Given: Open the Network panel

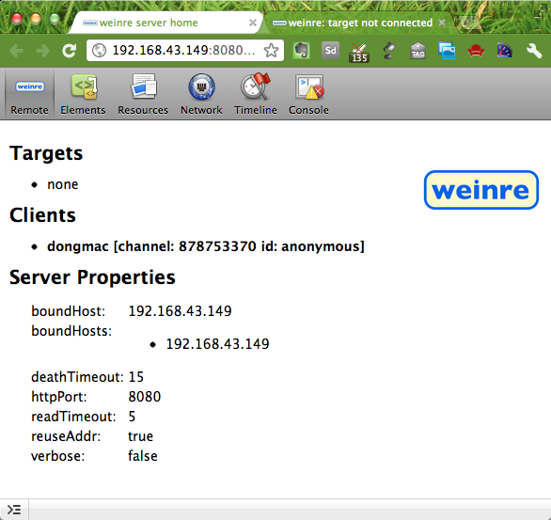Looking at the screenshot, I should click(x=201, y=94).
